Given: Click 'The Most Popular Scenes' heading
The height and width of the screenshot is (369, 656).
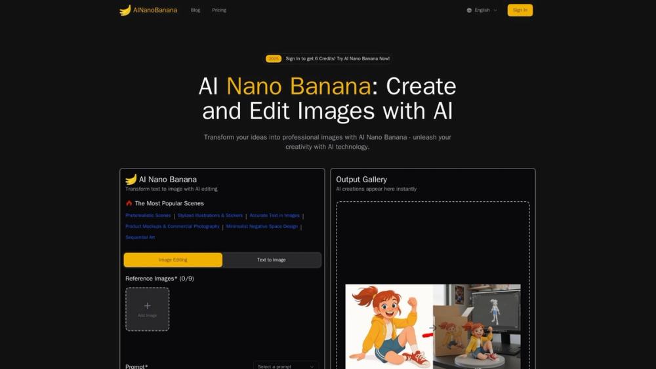Looking at the screenshot, I should click(x=169, y=203).
